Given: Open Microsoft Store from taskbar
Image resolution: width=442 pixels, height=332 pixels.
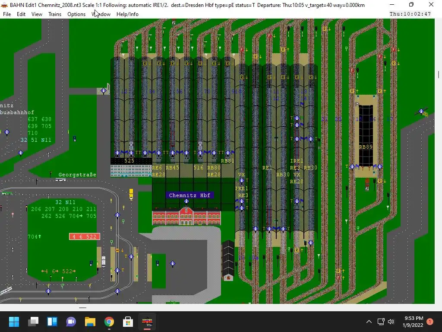Looking at the screenshot, I should point(128,321).
